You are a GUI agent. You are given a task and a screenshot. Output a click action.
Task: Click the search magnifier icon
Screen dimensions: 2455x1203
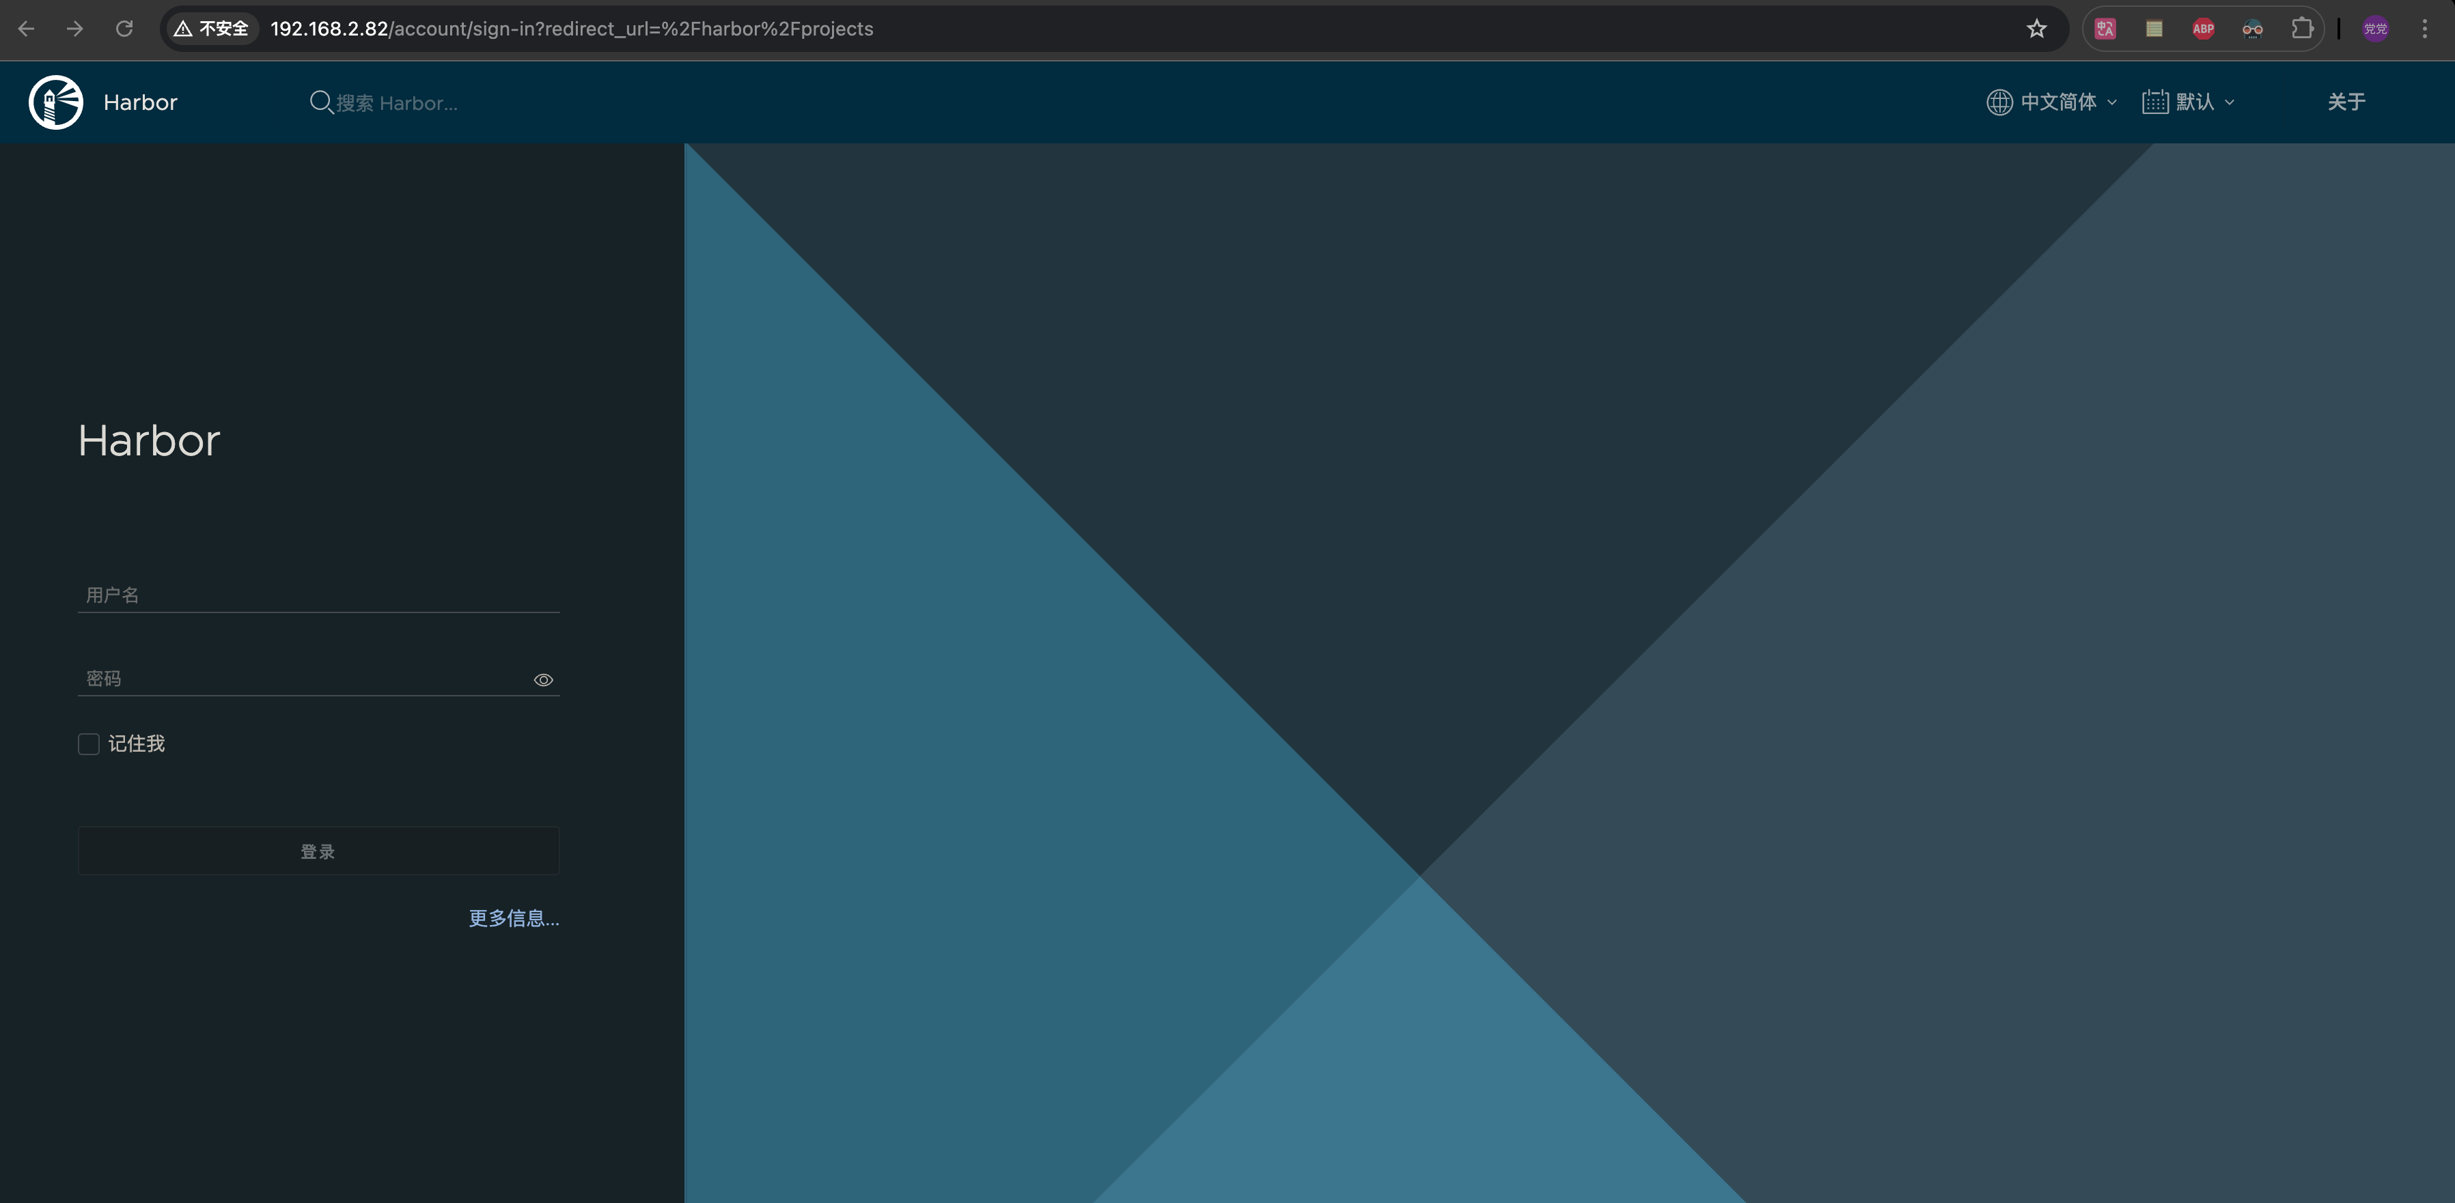[321, 102]
